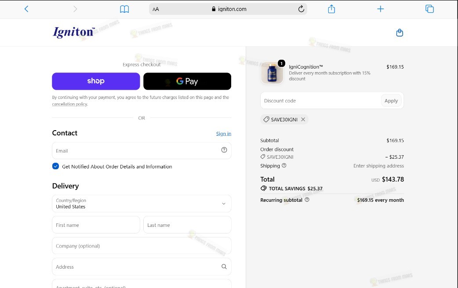This screenshot has height=288, width=458.
Task: Click the IgniCognition product name
Action: coord(306,66)
